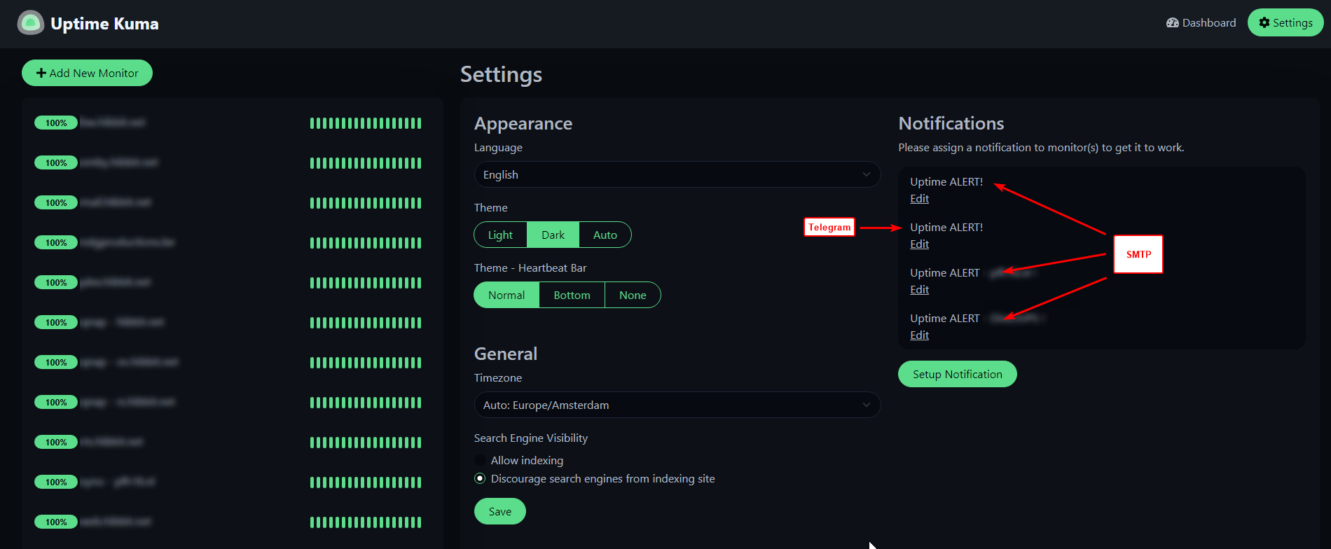Screen dimensions: 1331x549
Task: Set heartbeat bar theme to None
Action: [x=633, y=295]
